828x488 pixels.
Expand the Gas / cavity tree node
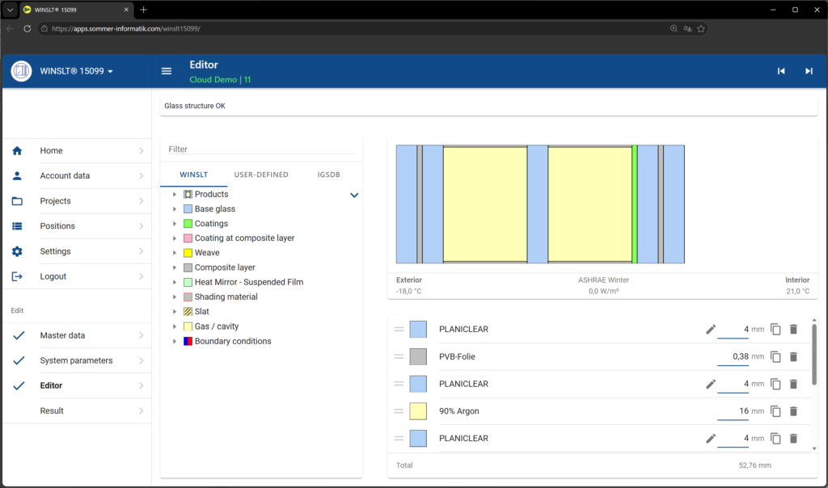[175, 326]
